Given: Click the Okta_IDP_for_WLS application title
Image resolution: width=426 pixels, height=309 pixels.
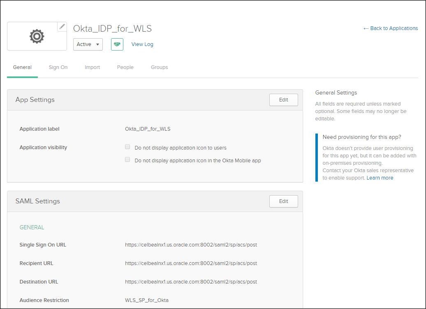Looking at the screenshot, I should point(112,29).
